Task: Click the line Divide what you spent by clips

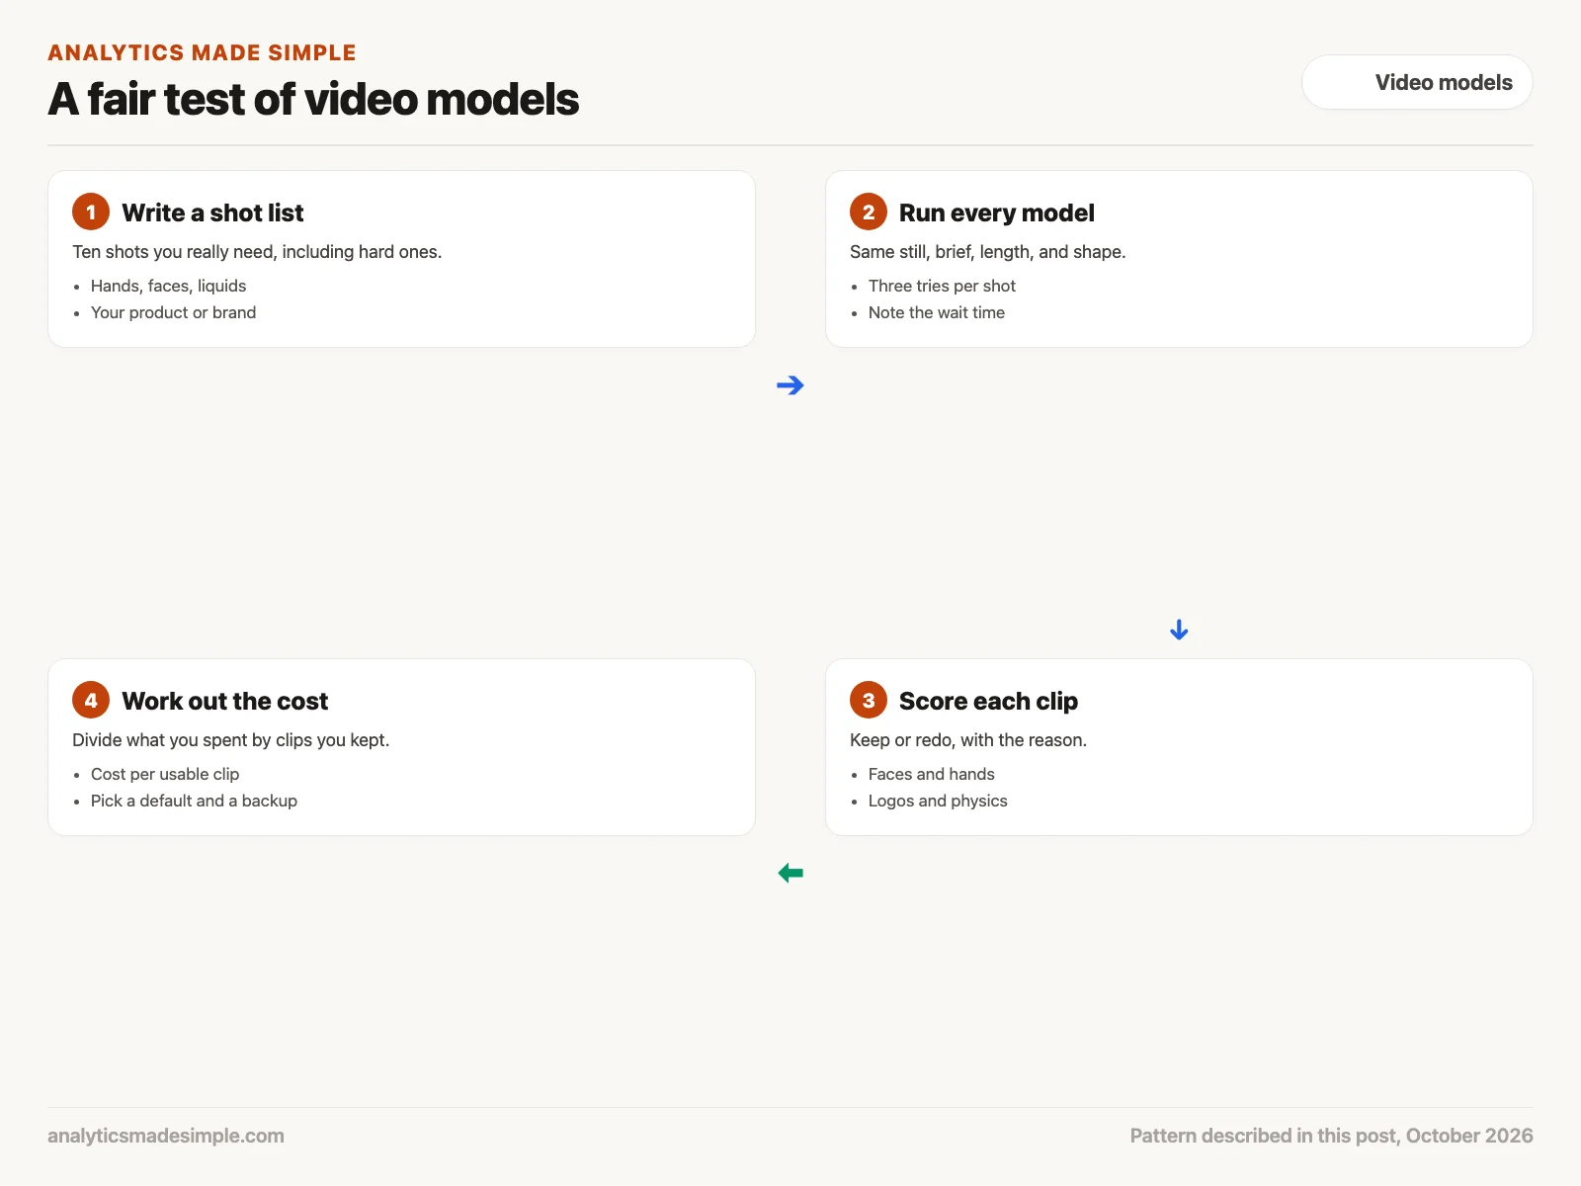Action: tap(231, 740)
